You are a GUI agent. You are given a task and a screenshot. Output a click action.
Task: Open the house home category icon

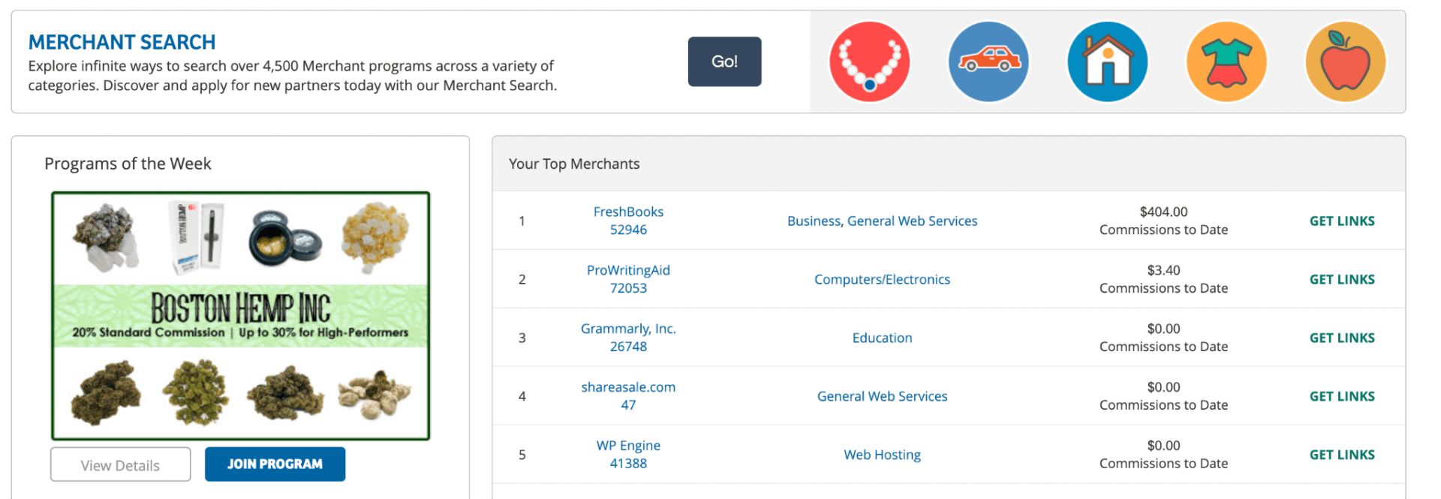[x=1108, y=62]
